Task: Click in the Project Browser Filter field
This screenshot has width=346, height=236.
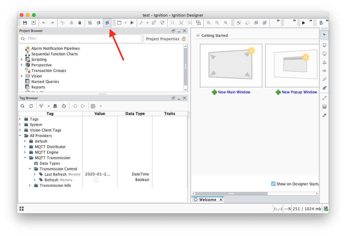Action: [x=80, y=38]
